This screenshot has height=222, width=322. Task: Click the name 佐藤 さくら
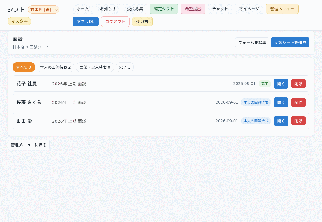tap(29, 102)
